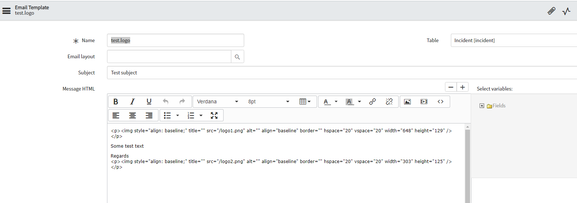Click the Subject input field
The width and height of the screenshot is (577, 203).
(342, 73)
